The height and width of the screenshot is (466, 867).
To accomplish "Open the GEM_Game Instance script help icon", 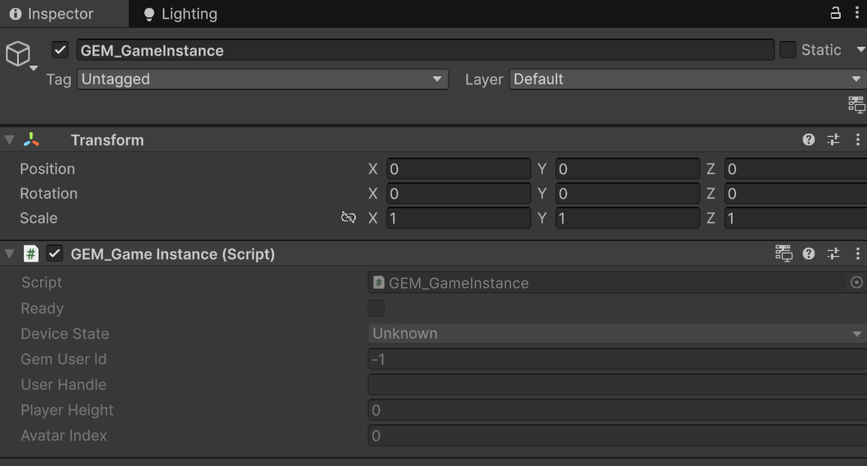I will coord(809,254).
